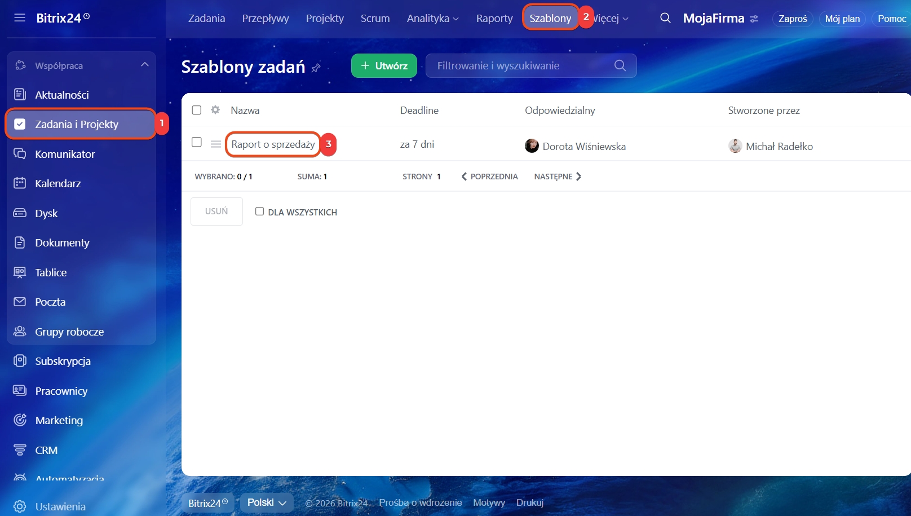Switch to the Raporty tab
The width and height of the screenshot is (911, 516).
(494, 18)
